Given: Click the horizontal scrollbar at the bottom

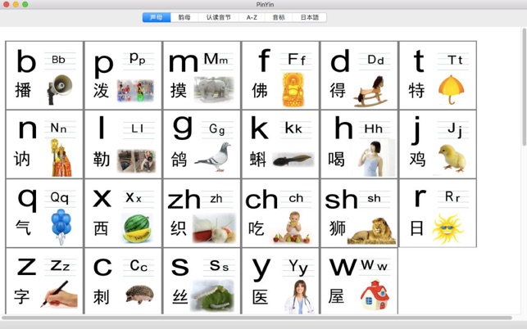Looking at the screenshot, I should pos(257,318).
